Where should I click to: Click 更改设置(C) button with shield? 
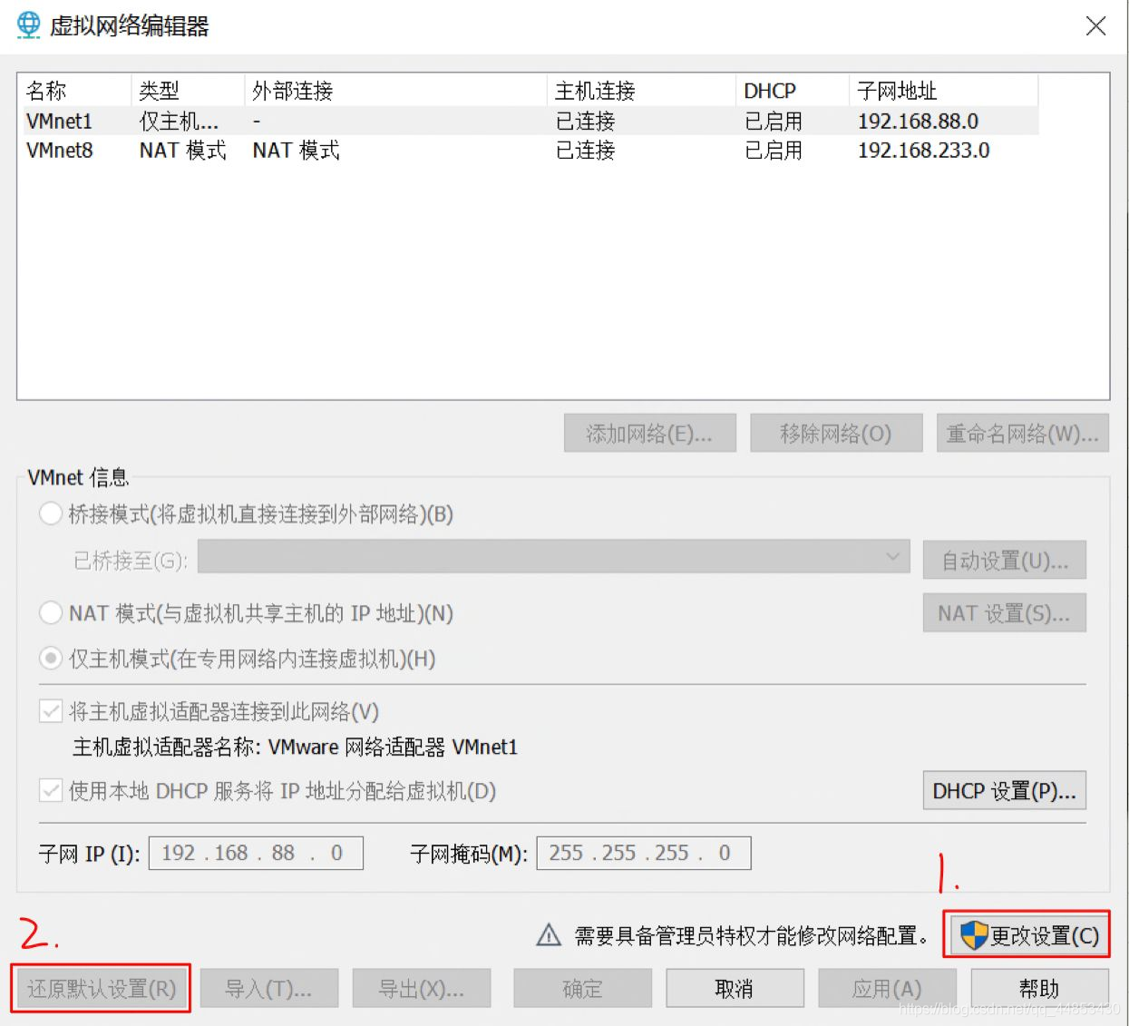click(1027, 935)
